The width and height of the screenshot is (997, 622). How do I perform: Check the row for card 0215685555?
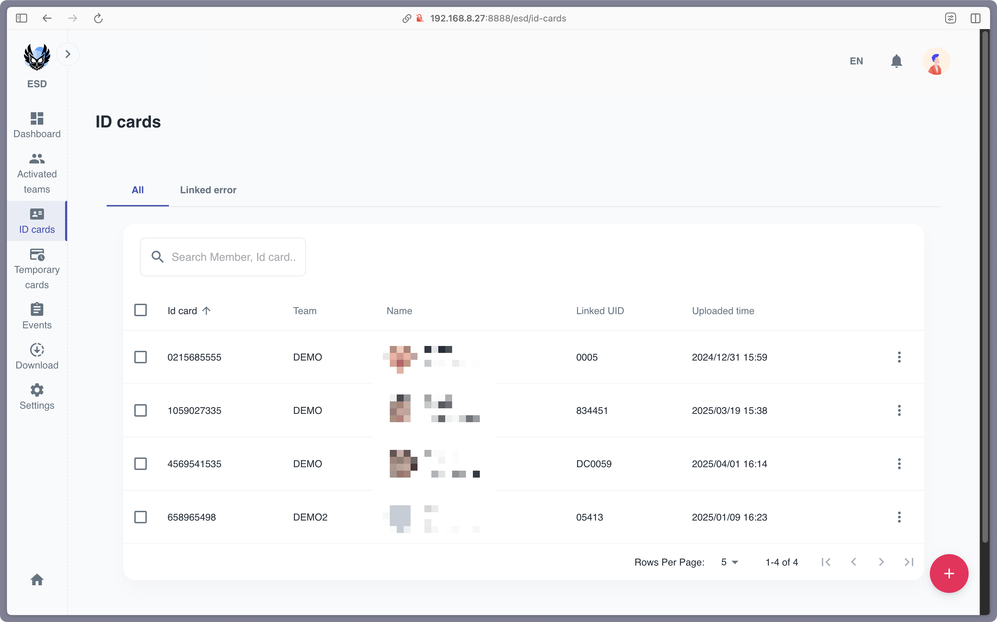tap(141, 357)
